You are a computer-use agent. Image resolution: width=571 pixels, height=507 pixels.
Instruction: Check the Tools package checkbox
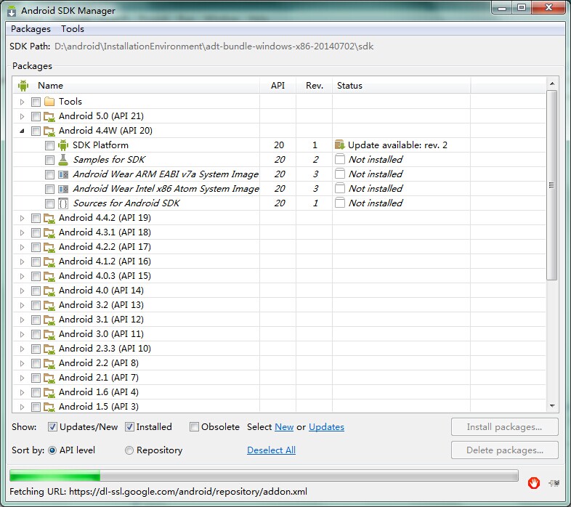36,102
